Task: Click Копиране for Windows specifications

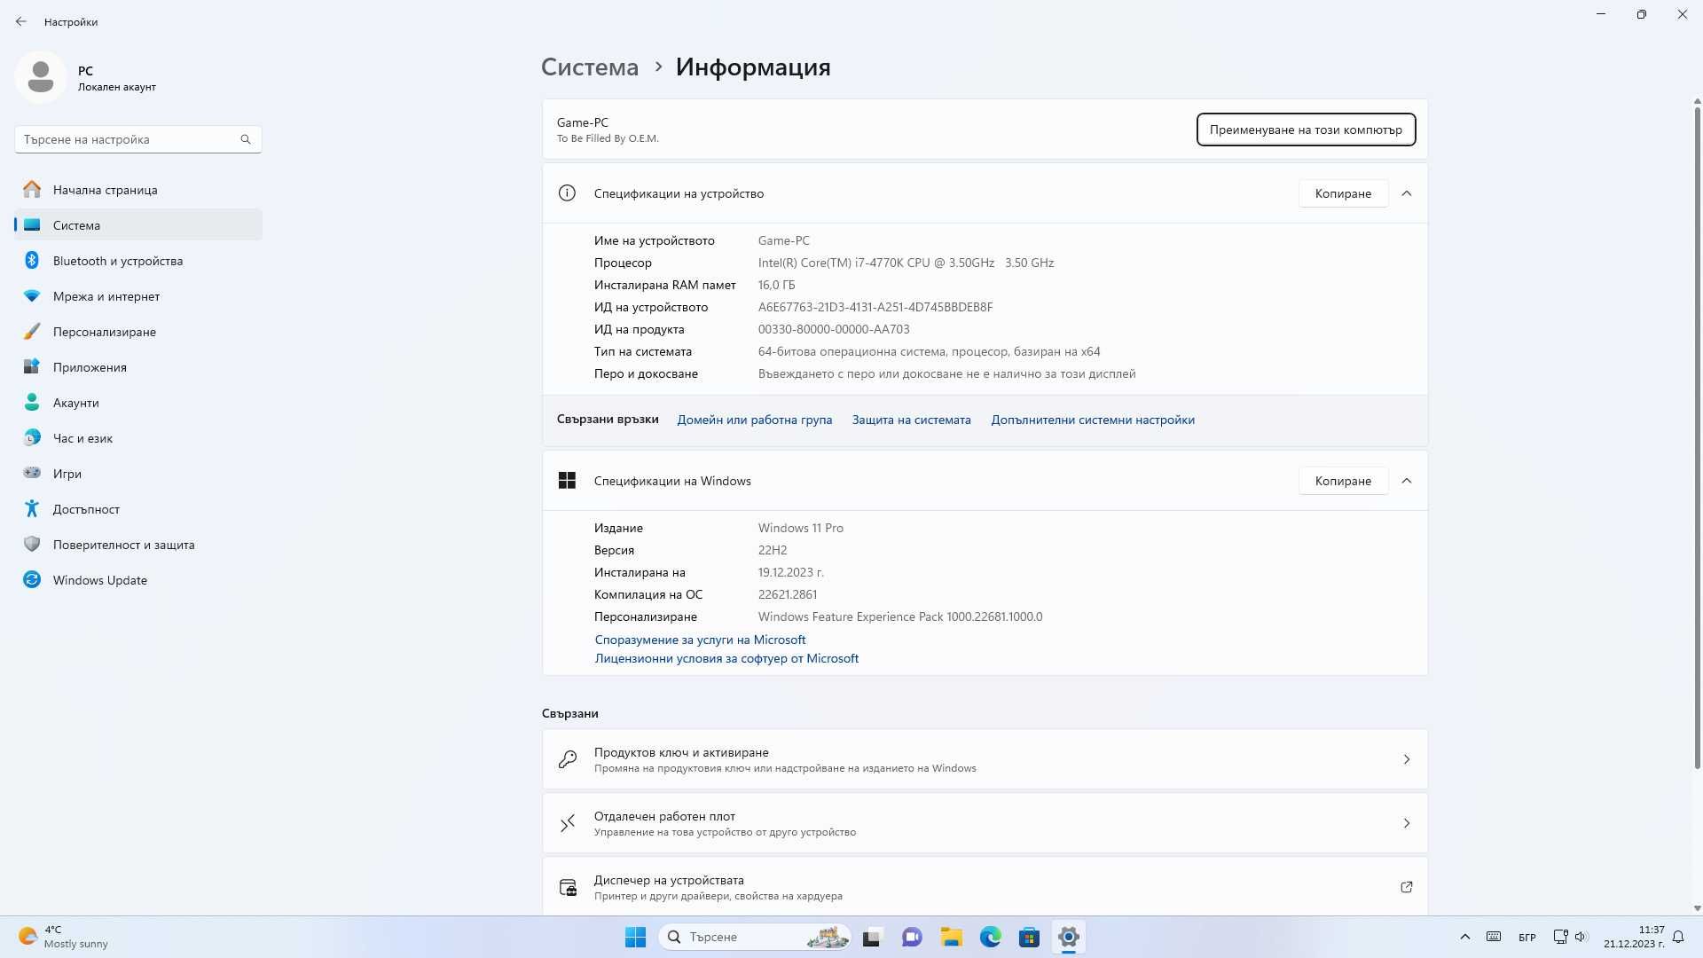Action: (x=1343, y=481)
